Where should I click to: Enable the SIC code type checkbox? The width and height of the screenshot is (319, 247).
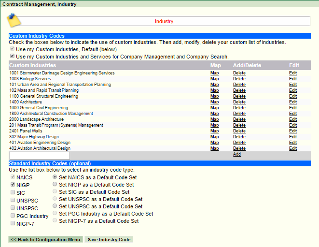pos(12,192)
